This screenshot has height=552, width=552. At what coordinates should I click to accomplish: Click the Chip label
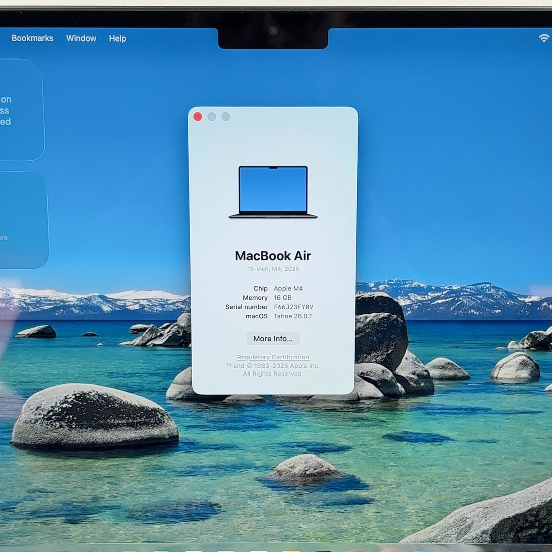coord(261,288)
